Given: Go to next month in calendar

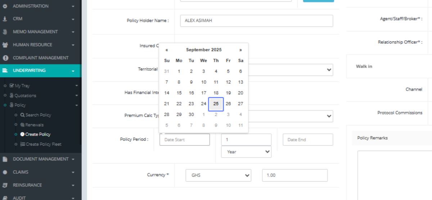Looking at the screenshot, I should [x=240, y=50].
